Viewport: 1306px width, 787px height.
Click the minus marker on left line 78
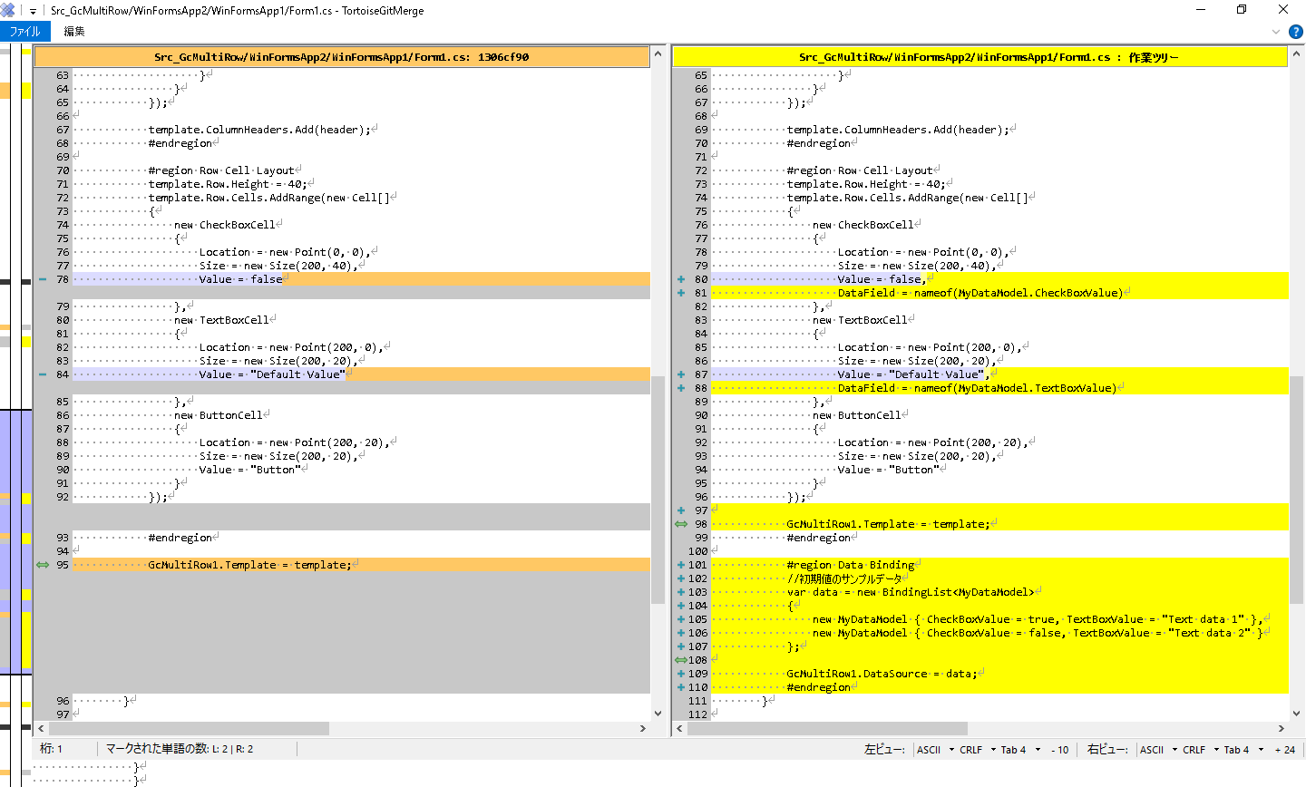(43, 279)
